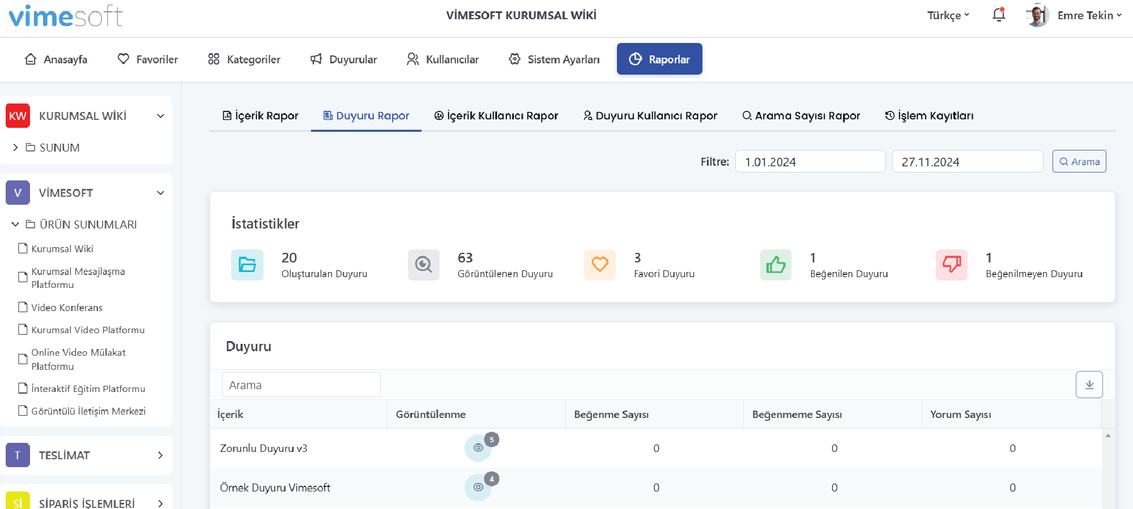Click the download export icon
Viewport: 1133px width, 509px height.
1089,385
